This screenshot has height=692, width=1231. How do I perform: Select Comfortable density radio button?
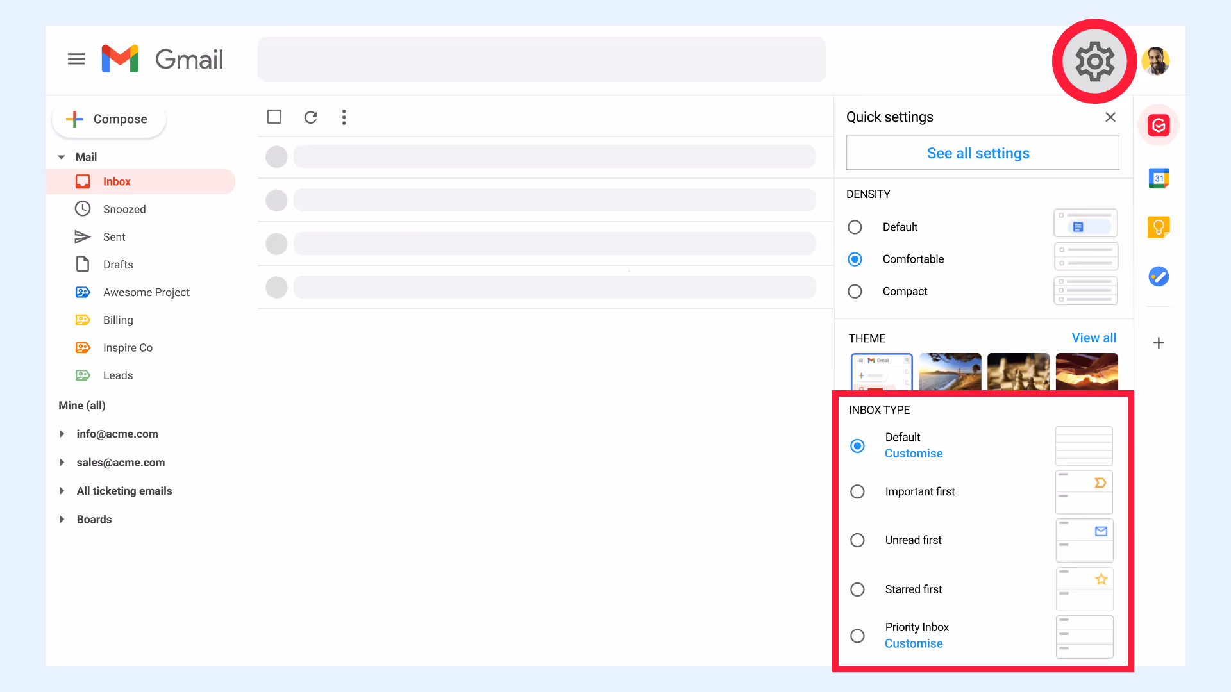(855, 259)
